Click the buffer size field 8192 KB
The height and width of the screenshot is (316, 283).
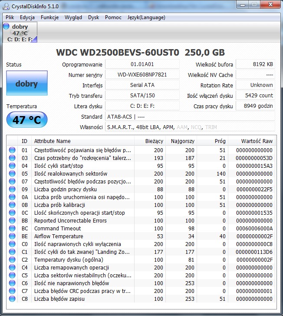point(255,64)
